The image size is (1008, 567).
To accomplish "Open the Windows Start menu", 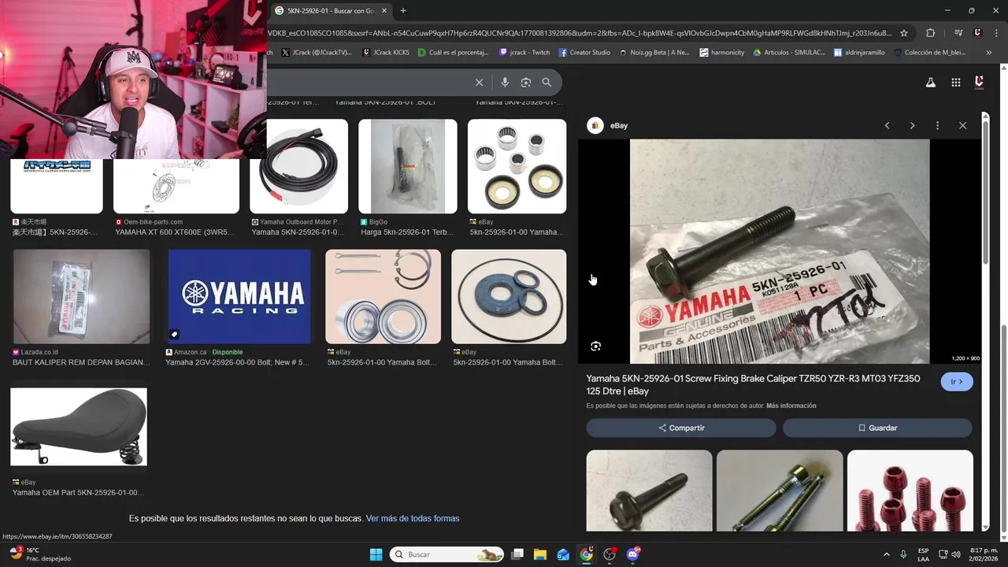I will tap(376, 554).
